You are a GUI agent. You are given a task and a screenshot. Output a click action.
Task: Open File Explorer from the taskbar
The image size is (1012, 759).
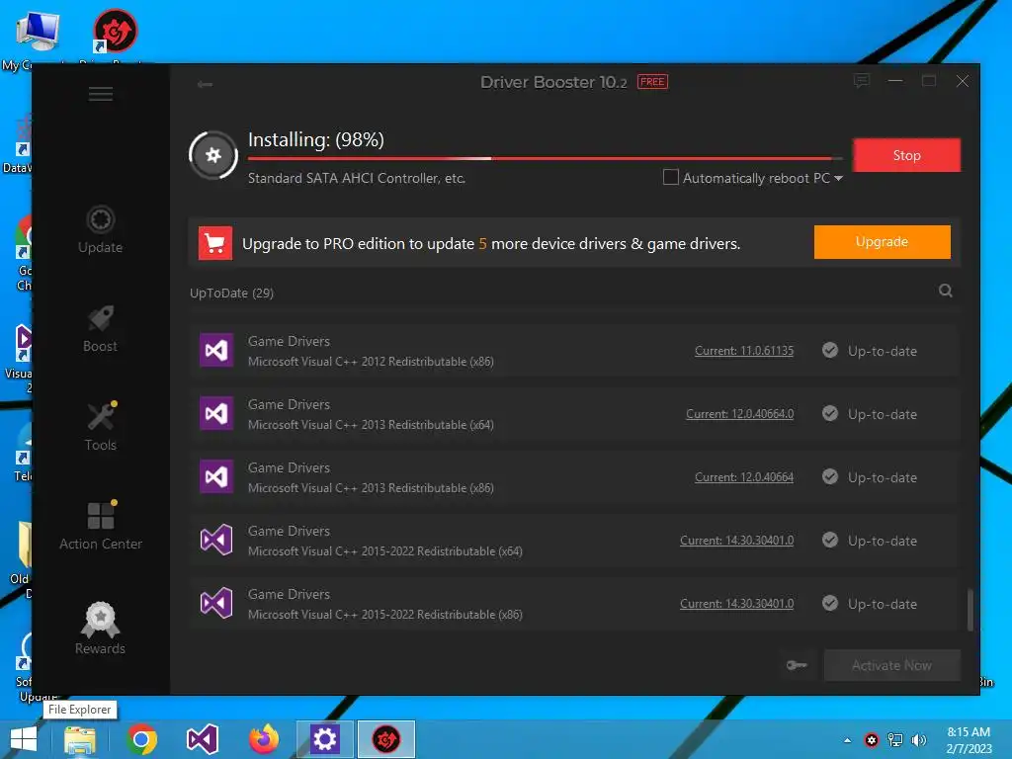pyautogui.click(x=80, y=739)
